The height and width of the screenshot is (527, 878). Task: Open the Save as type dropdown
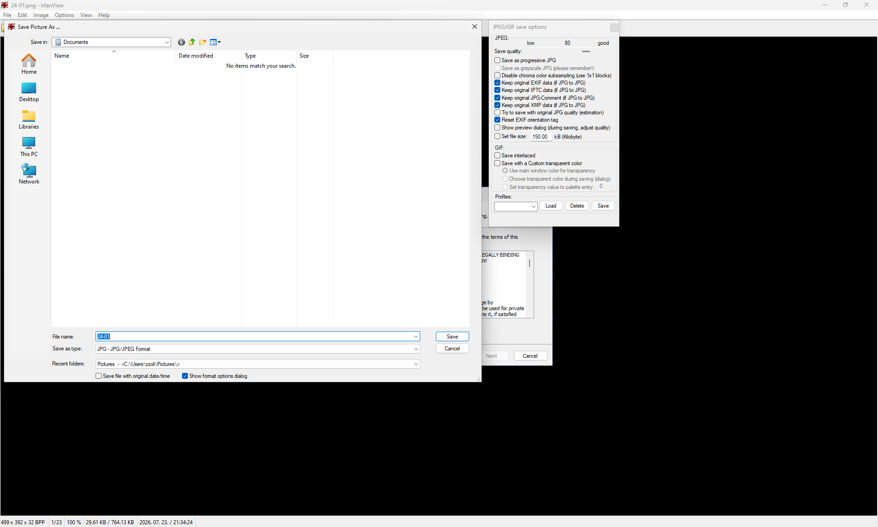(x=258, y=349)
